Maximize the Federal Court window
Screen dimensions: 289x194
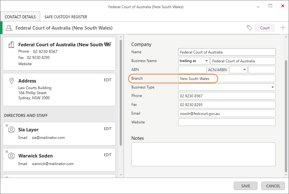point(270,6)
